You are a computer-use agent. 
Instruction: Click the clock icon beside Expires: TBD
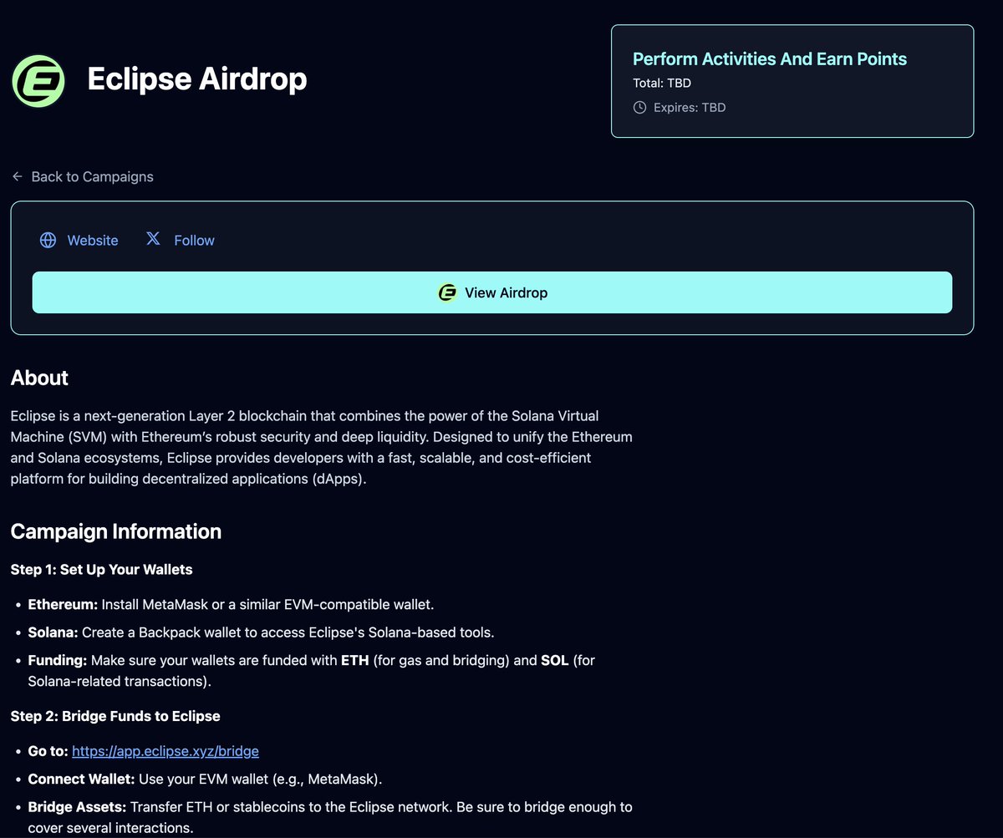coord(640,108)
